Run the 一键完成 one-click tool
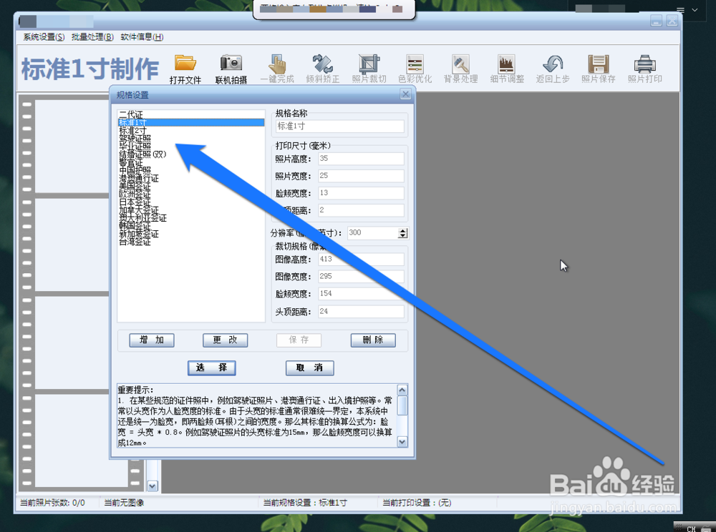716x532 pixels. [x=277, y=69]
